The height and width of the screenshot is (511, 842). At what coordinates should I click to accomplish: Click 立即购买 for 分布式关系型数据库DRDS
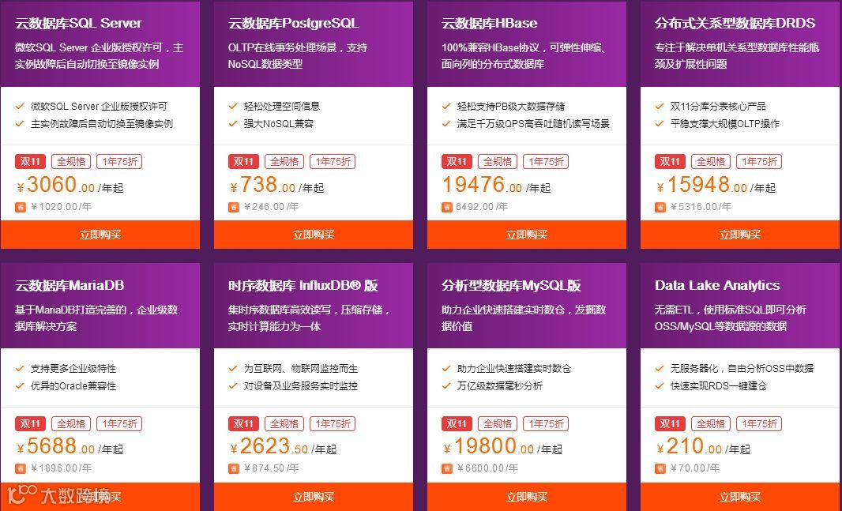(x=740, y=235)
